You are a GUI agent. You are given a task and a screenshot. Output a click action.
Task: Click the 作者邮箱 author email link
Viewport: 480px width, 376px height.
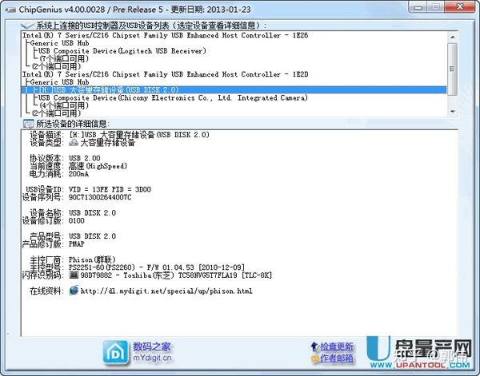337,358
